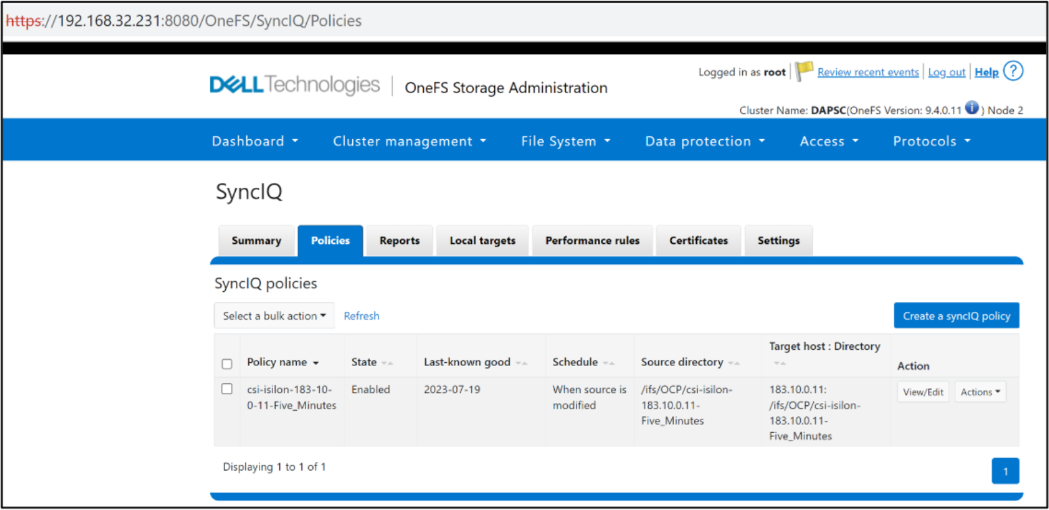Click the Help link text
1049x510 pixels.
click(x=987, y=72)
